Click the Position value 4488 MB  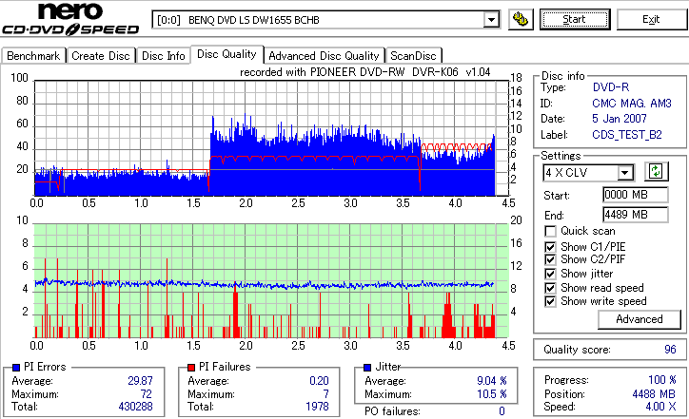coord(654,394)
